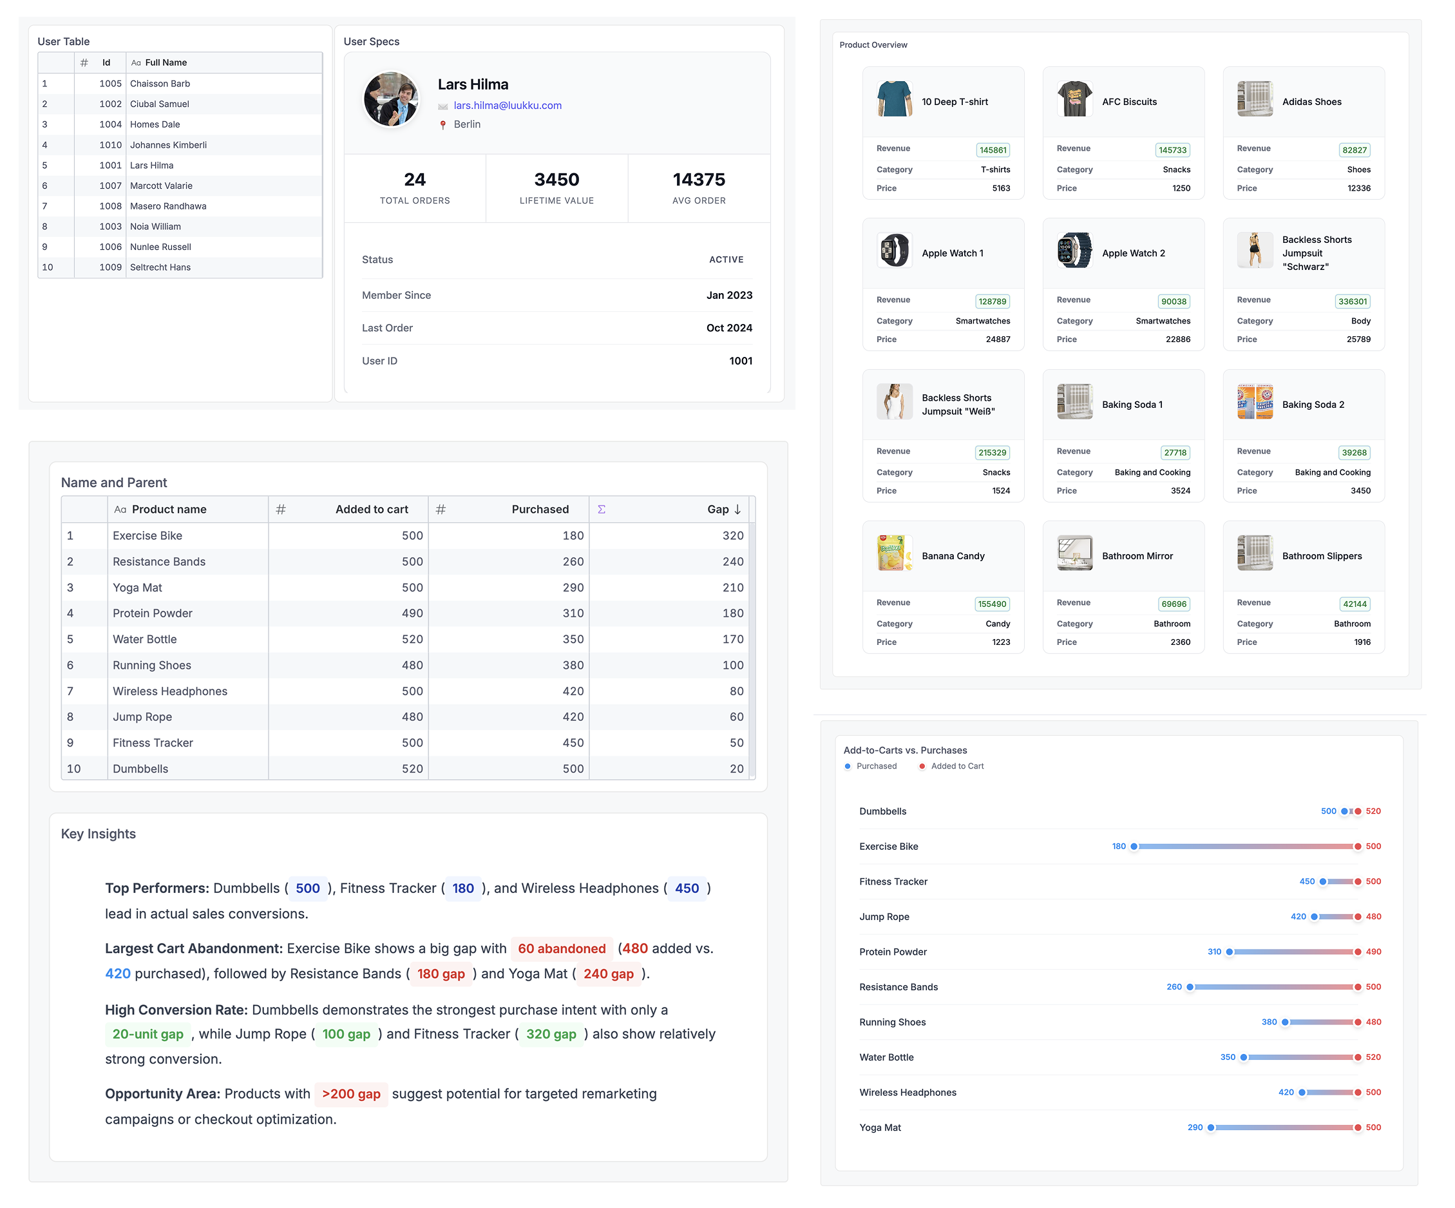Click the Aa icon on the Full Name column
This screenshot has width=1455, height=1208.
coord(136,62)
